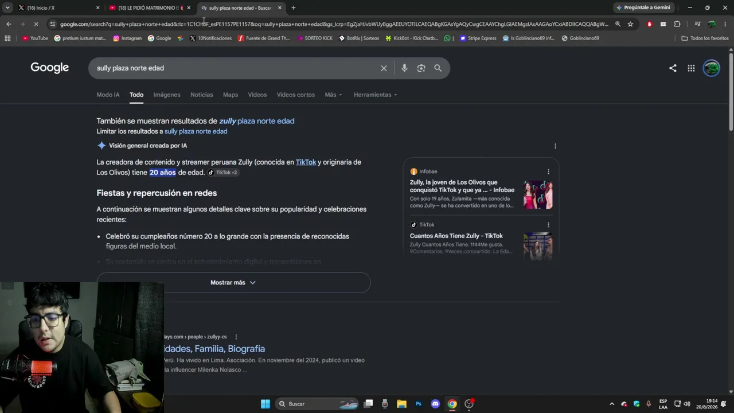
Task: Open the TikTok video thumbnail image
Action: click(538, 246)
